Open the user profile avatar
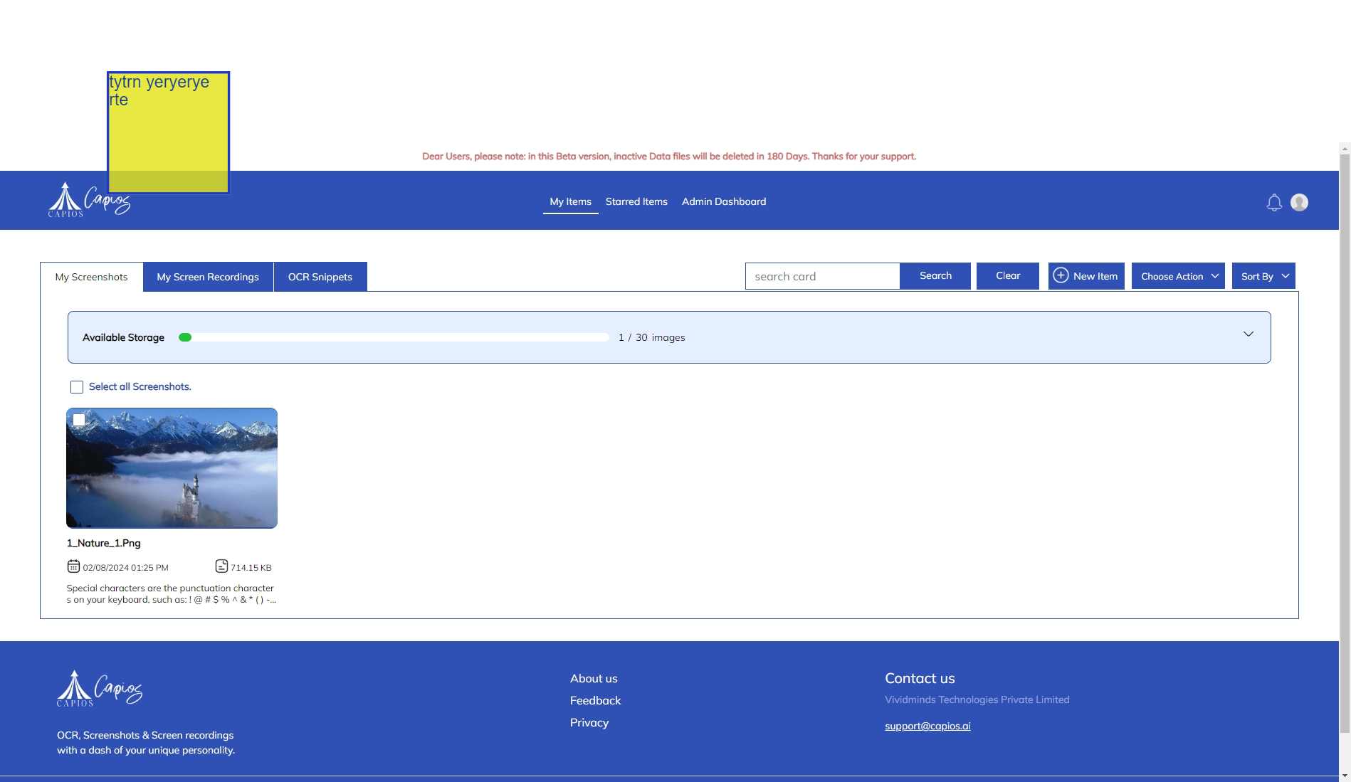Screen dimensions: 1351x782 (1299, 203)
